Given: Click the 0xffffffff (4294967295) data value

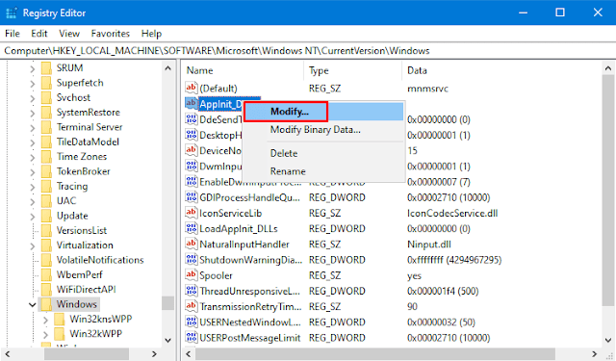Looking at the screenshot, I should [x=454, y=260].
